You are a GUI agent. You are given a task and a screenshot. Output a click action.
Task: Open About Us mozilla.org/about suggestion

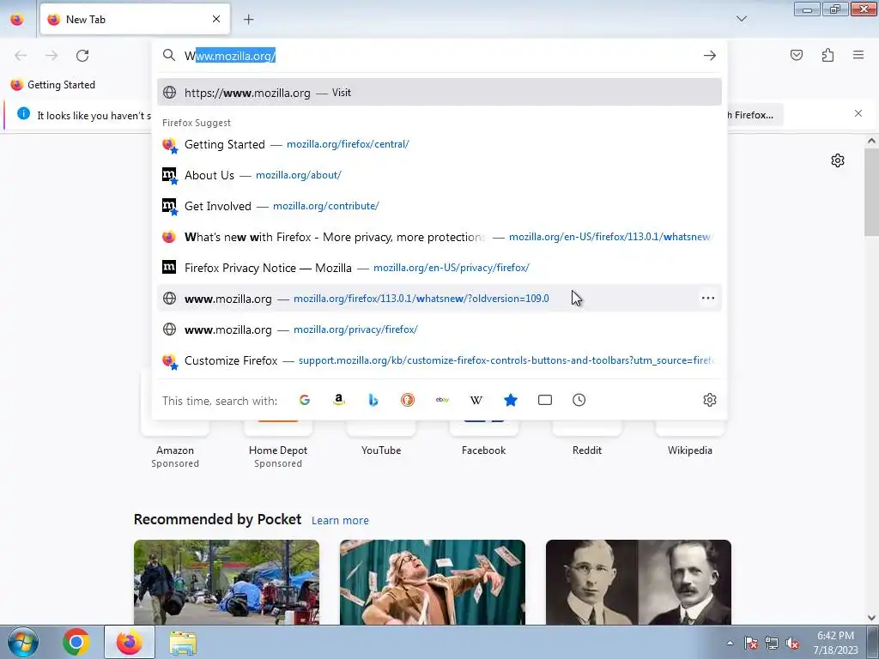(439, 175)
